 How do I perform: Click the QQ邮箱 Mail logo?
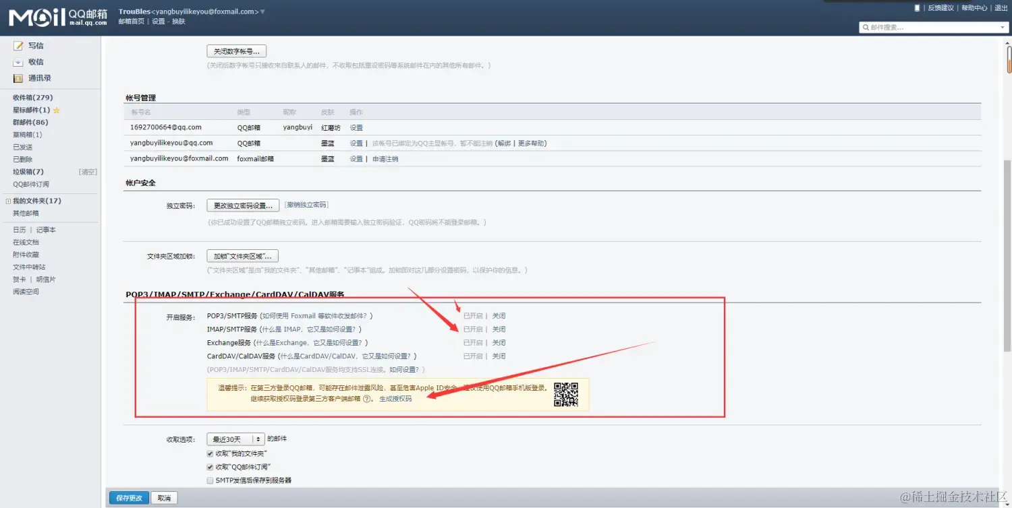click(x=58, y=17)
